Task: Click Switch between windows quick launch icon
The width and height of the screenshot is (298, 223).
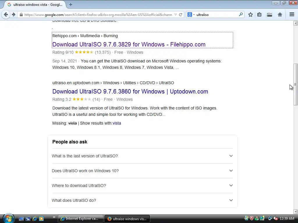Action: coord(28,219)
